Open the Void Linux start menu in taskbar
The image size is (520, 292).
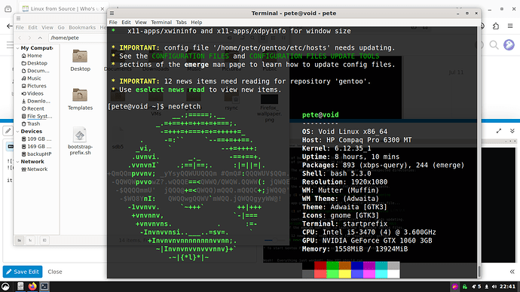pyautogui.click(x=5, y=287)
